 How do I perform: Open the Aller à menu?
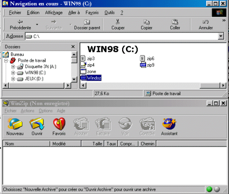point(74,13)
